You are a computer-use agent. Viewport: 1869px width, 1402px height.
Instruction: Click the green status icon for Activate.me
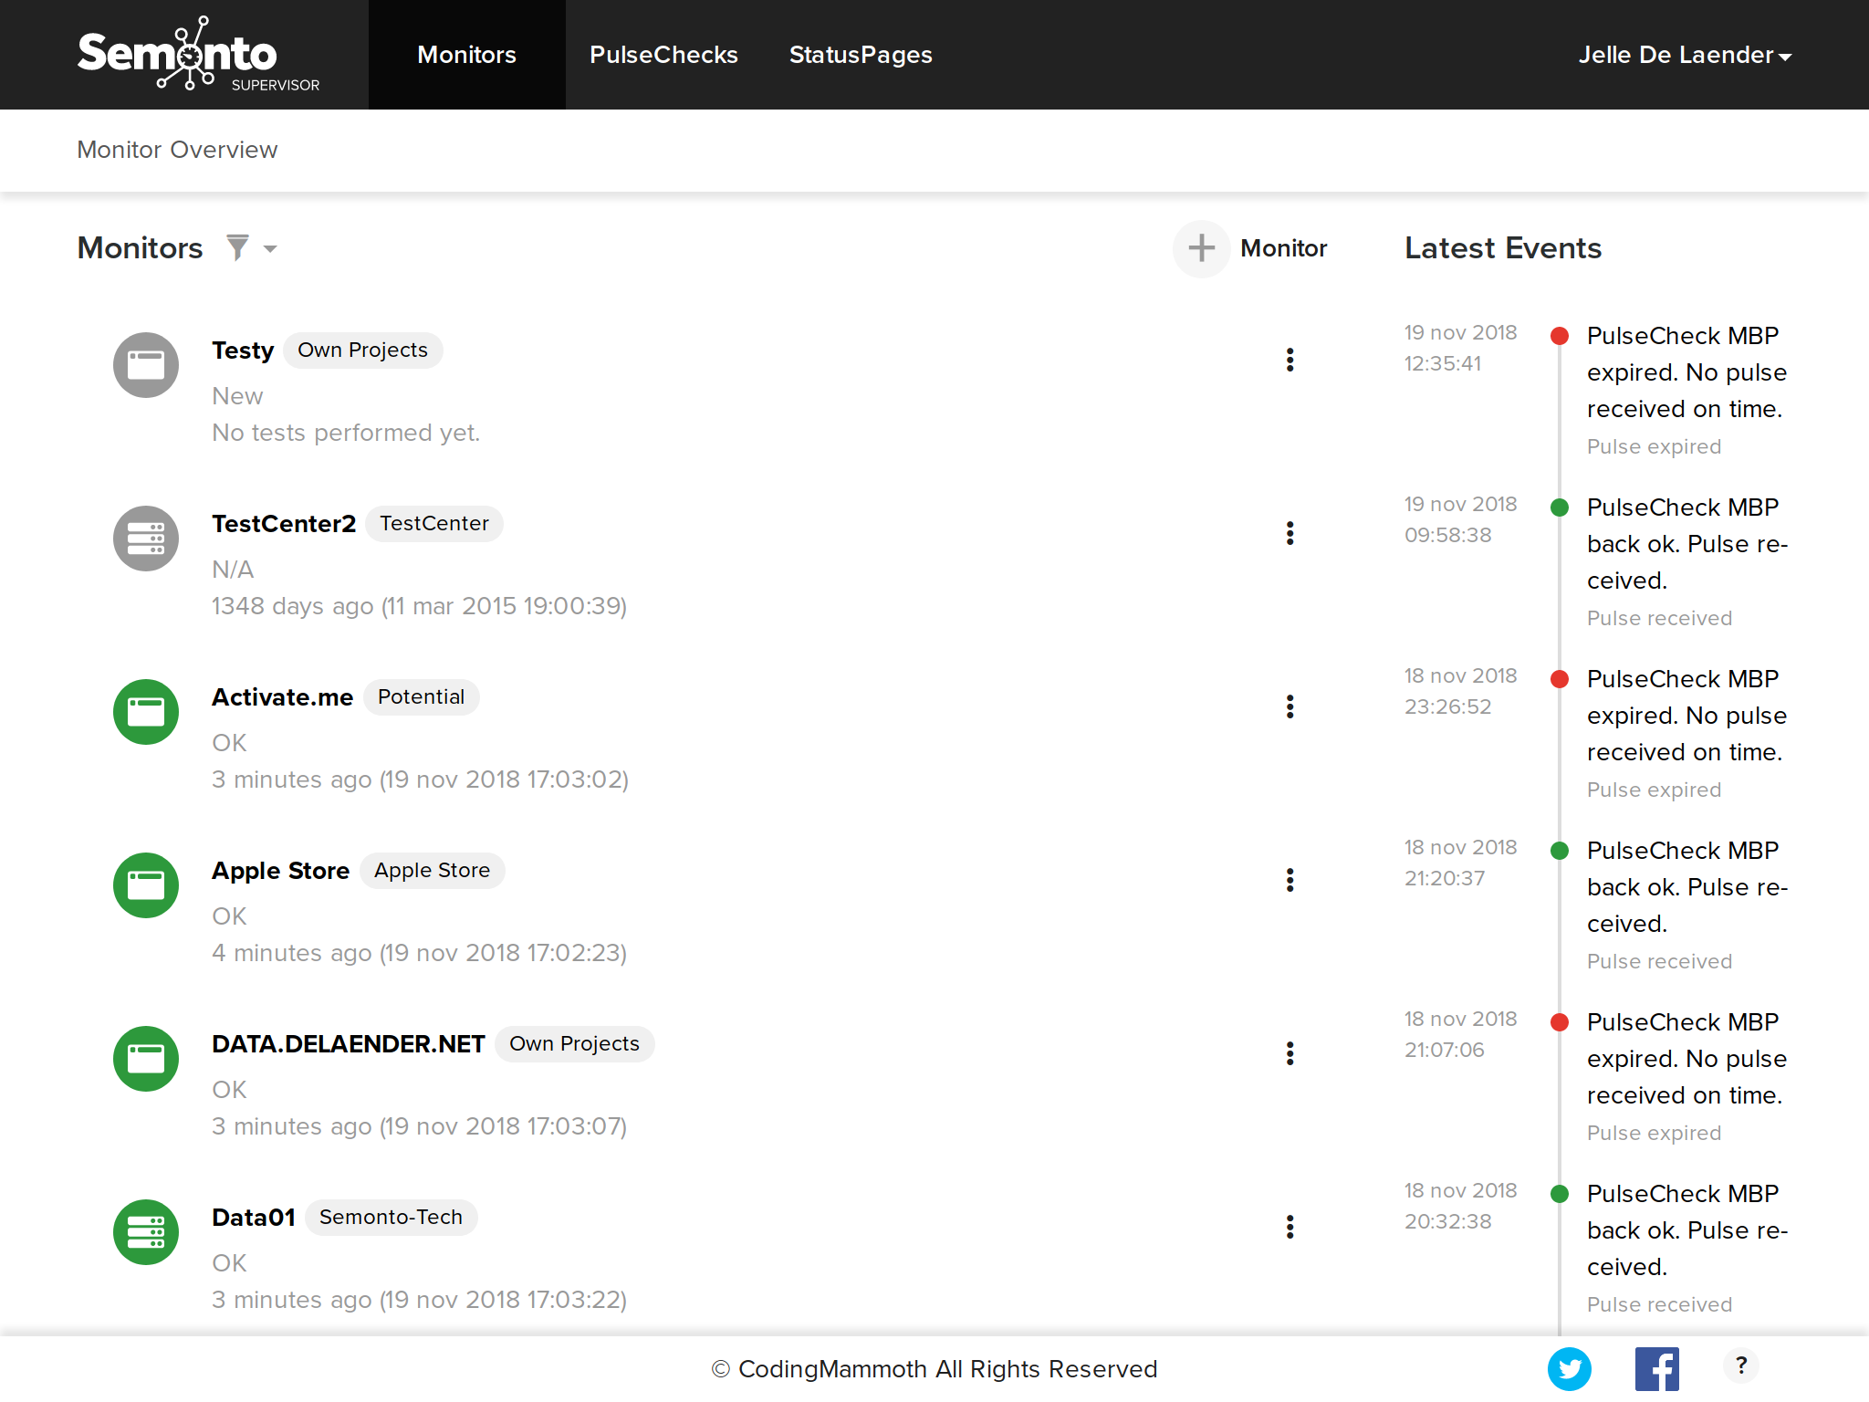tap(146, 712)
